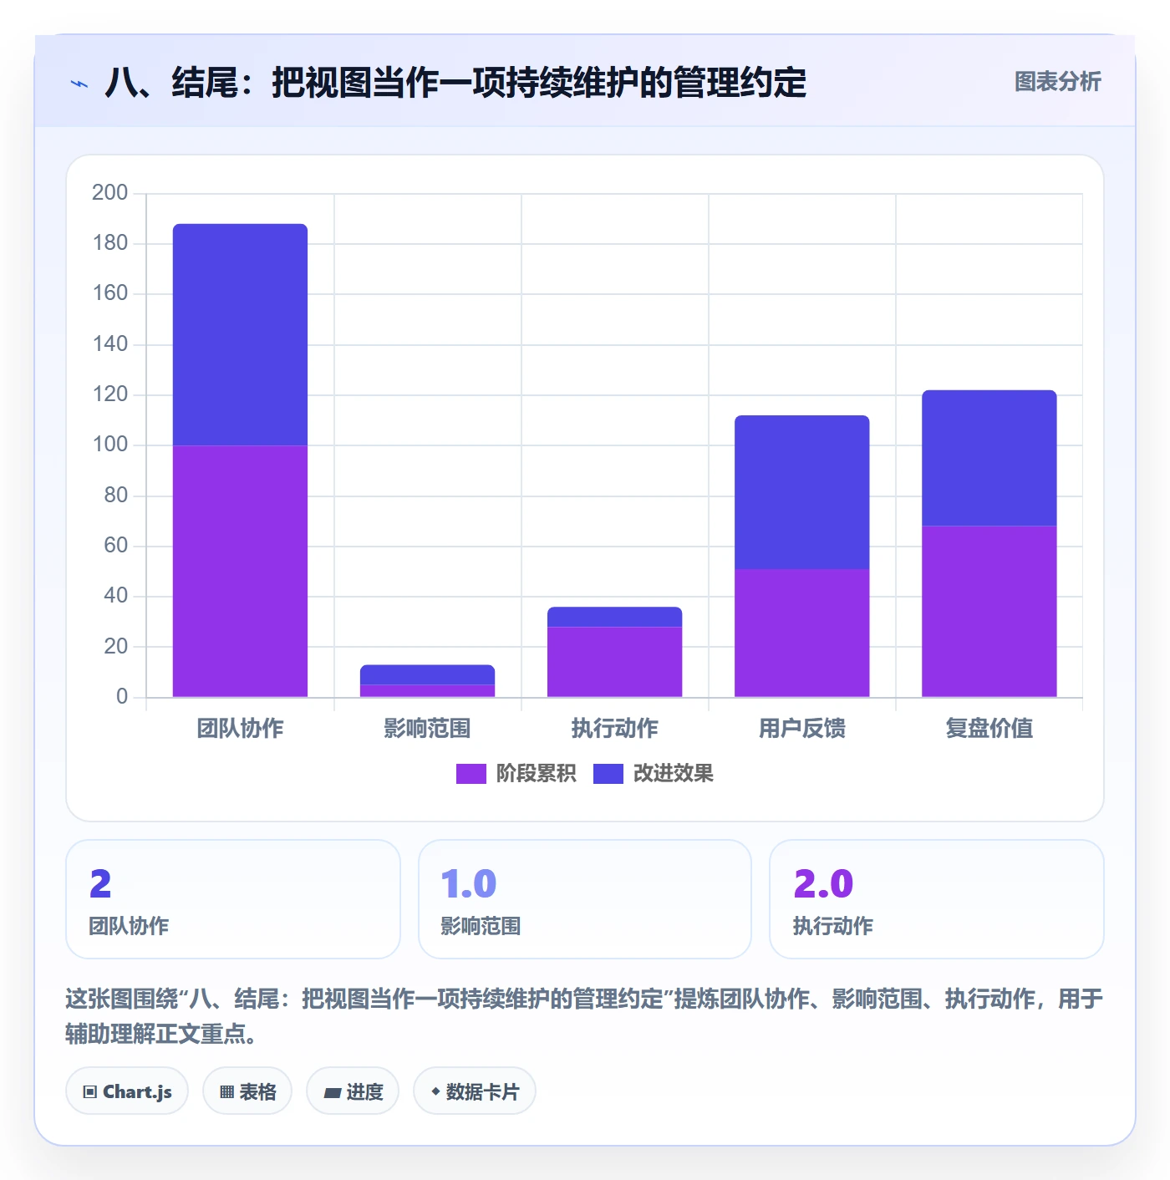Click the purple 复盘价值 bar segment
Image resolution: width=1170 pixels, height=1180 pixels.
click(x=989, y=611)
